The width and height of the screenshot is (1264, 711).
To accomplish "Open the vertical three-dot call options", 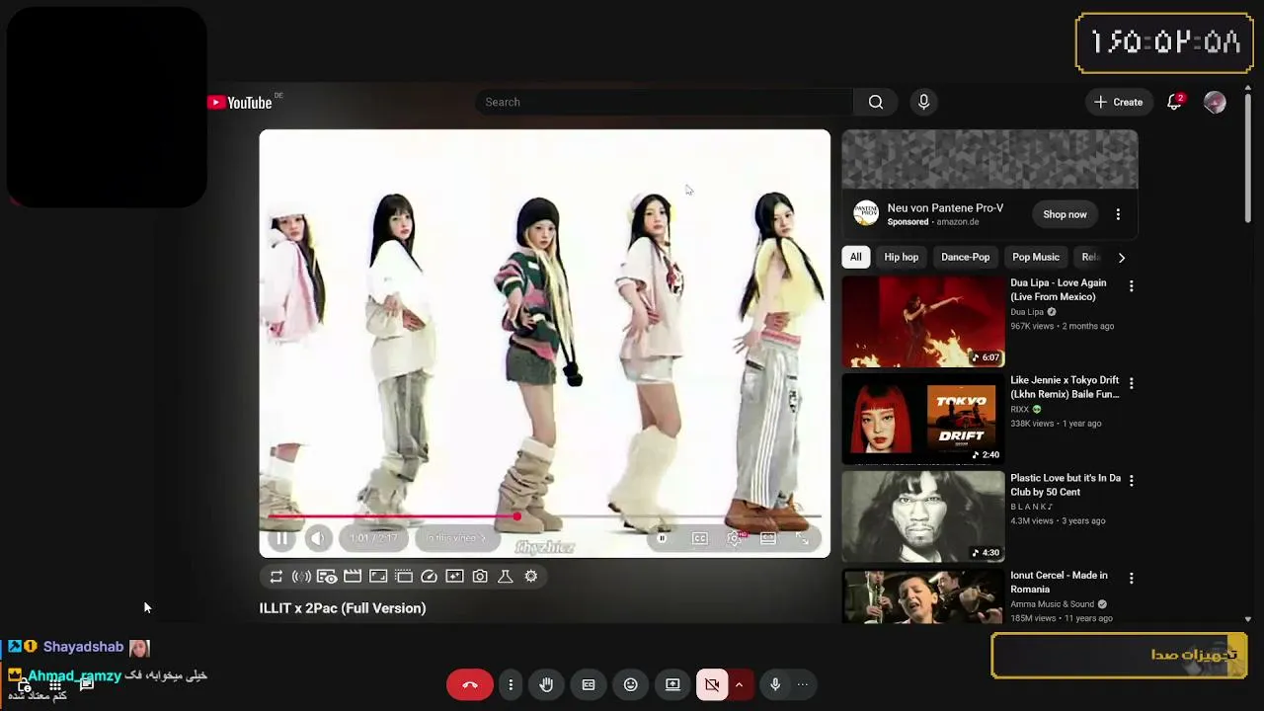I will (511, 684).
